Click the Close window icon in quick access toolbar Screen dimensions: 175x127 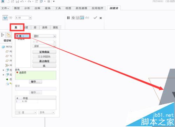[x=49, y=1]
